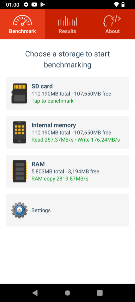Tap the speedometer Benchmark icon
This screenshot has height=302, width=135.
tap(22, 20)
